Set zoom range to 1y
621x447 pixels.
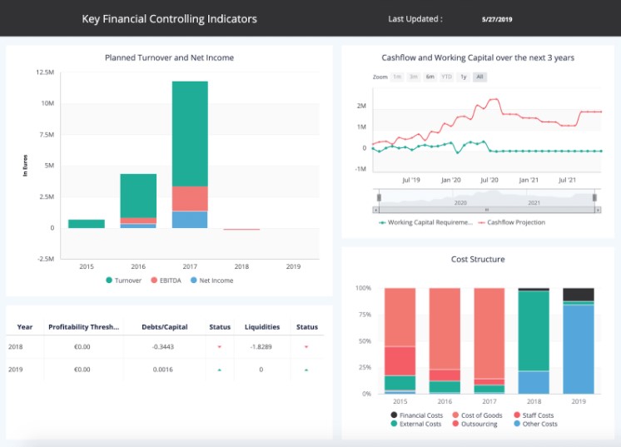tap(464, 77)
